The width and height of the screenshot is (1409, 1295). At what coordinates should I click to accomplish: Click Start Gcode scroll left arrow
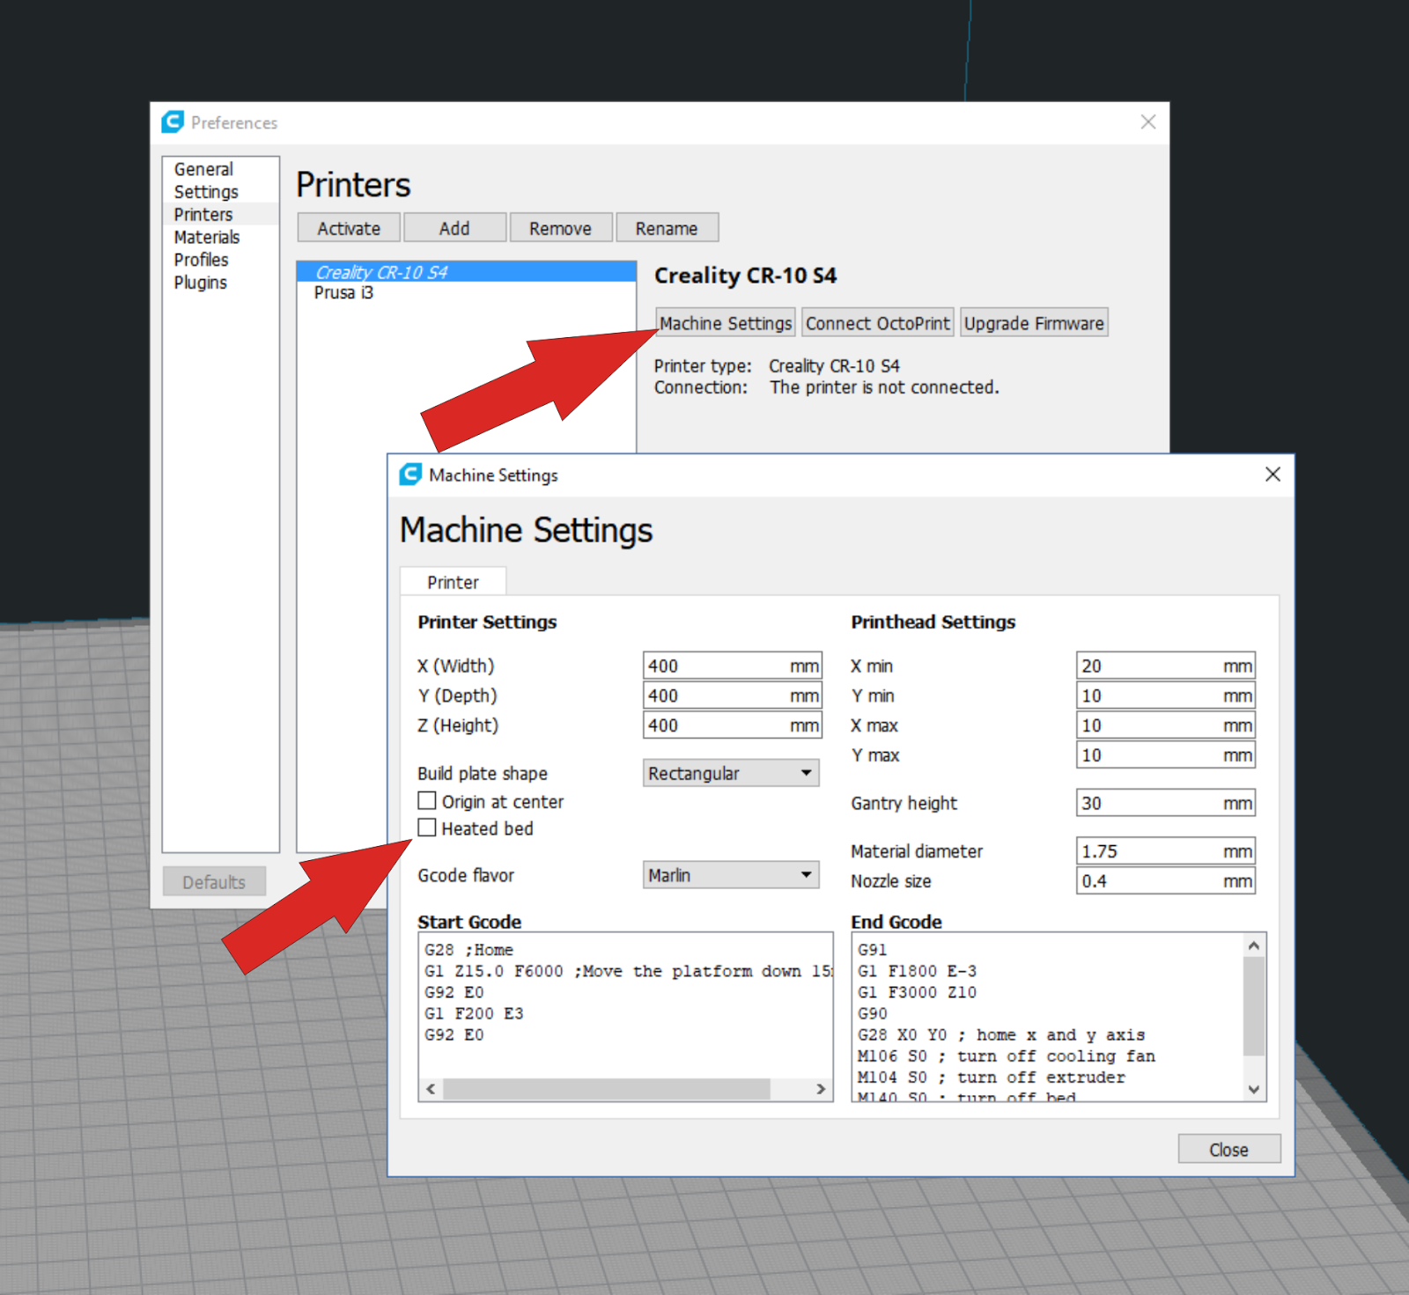431,1089
